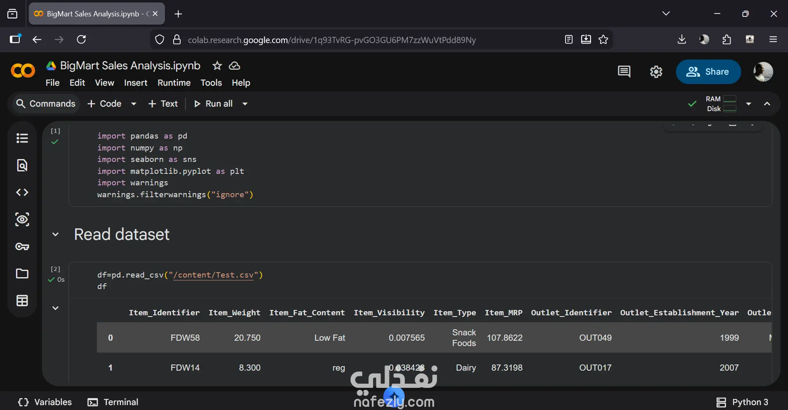Open the browser sidebar toggle icon
Viewport: 788px width, 410px height.
[x=15, y=39]
